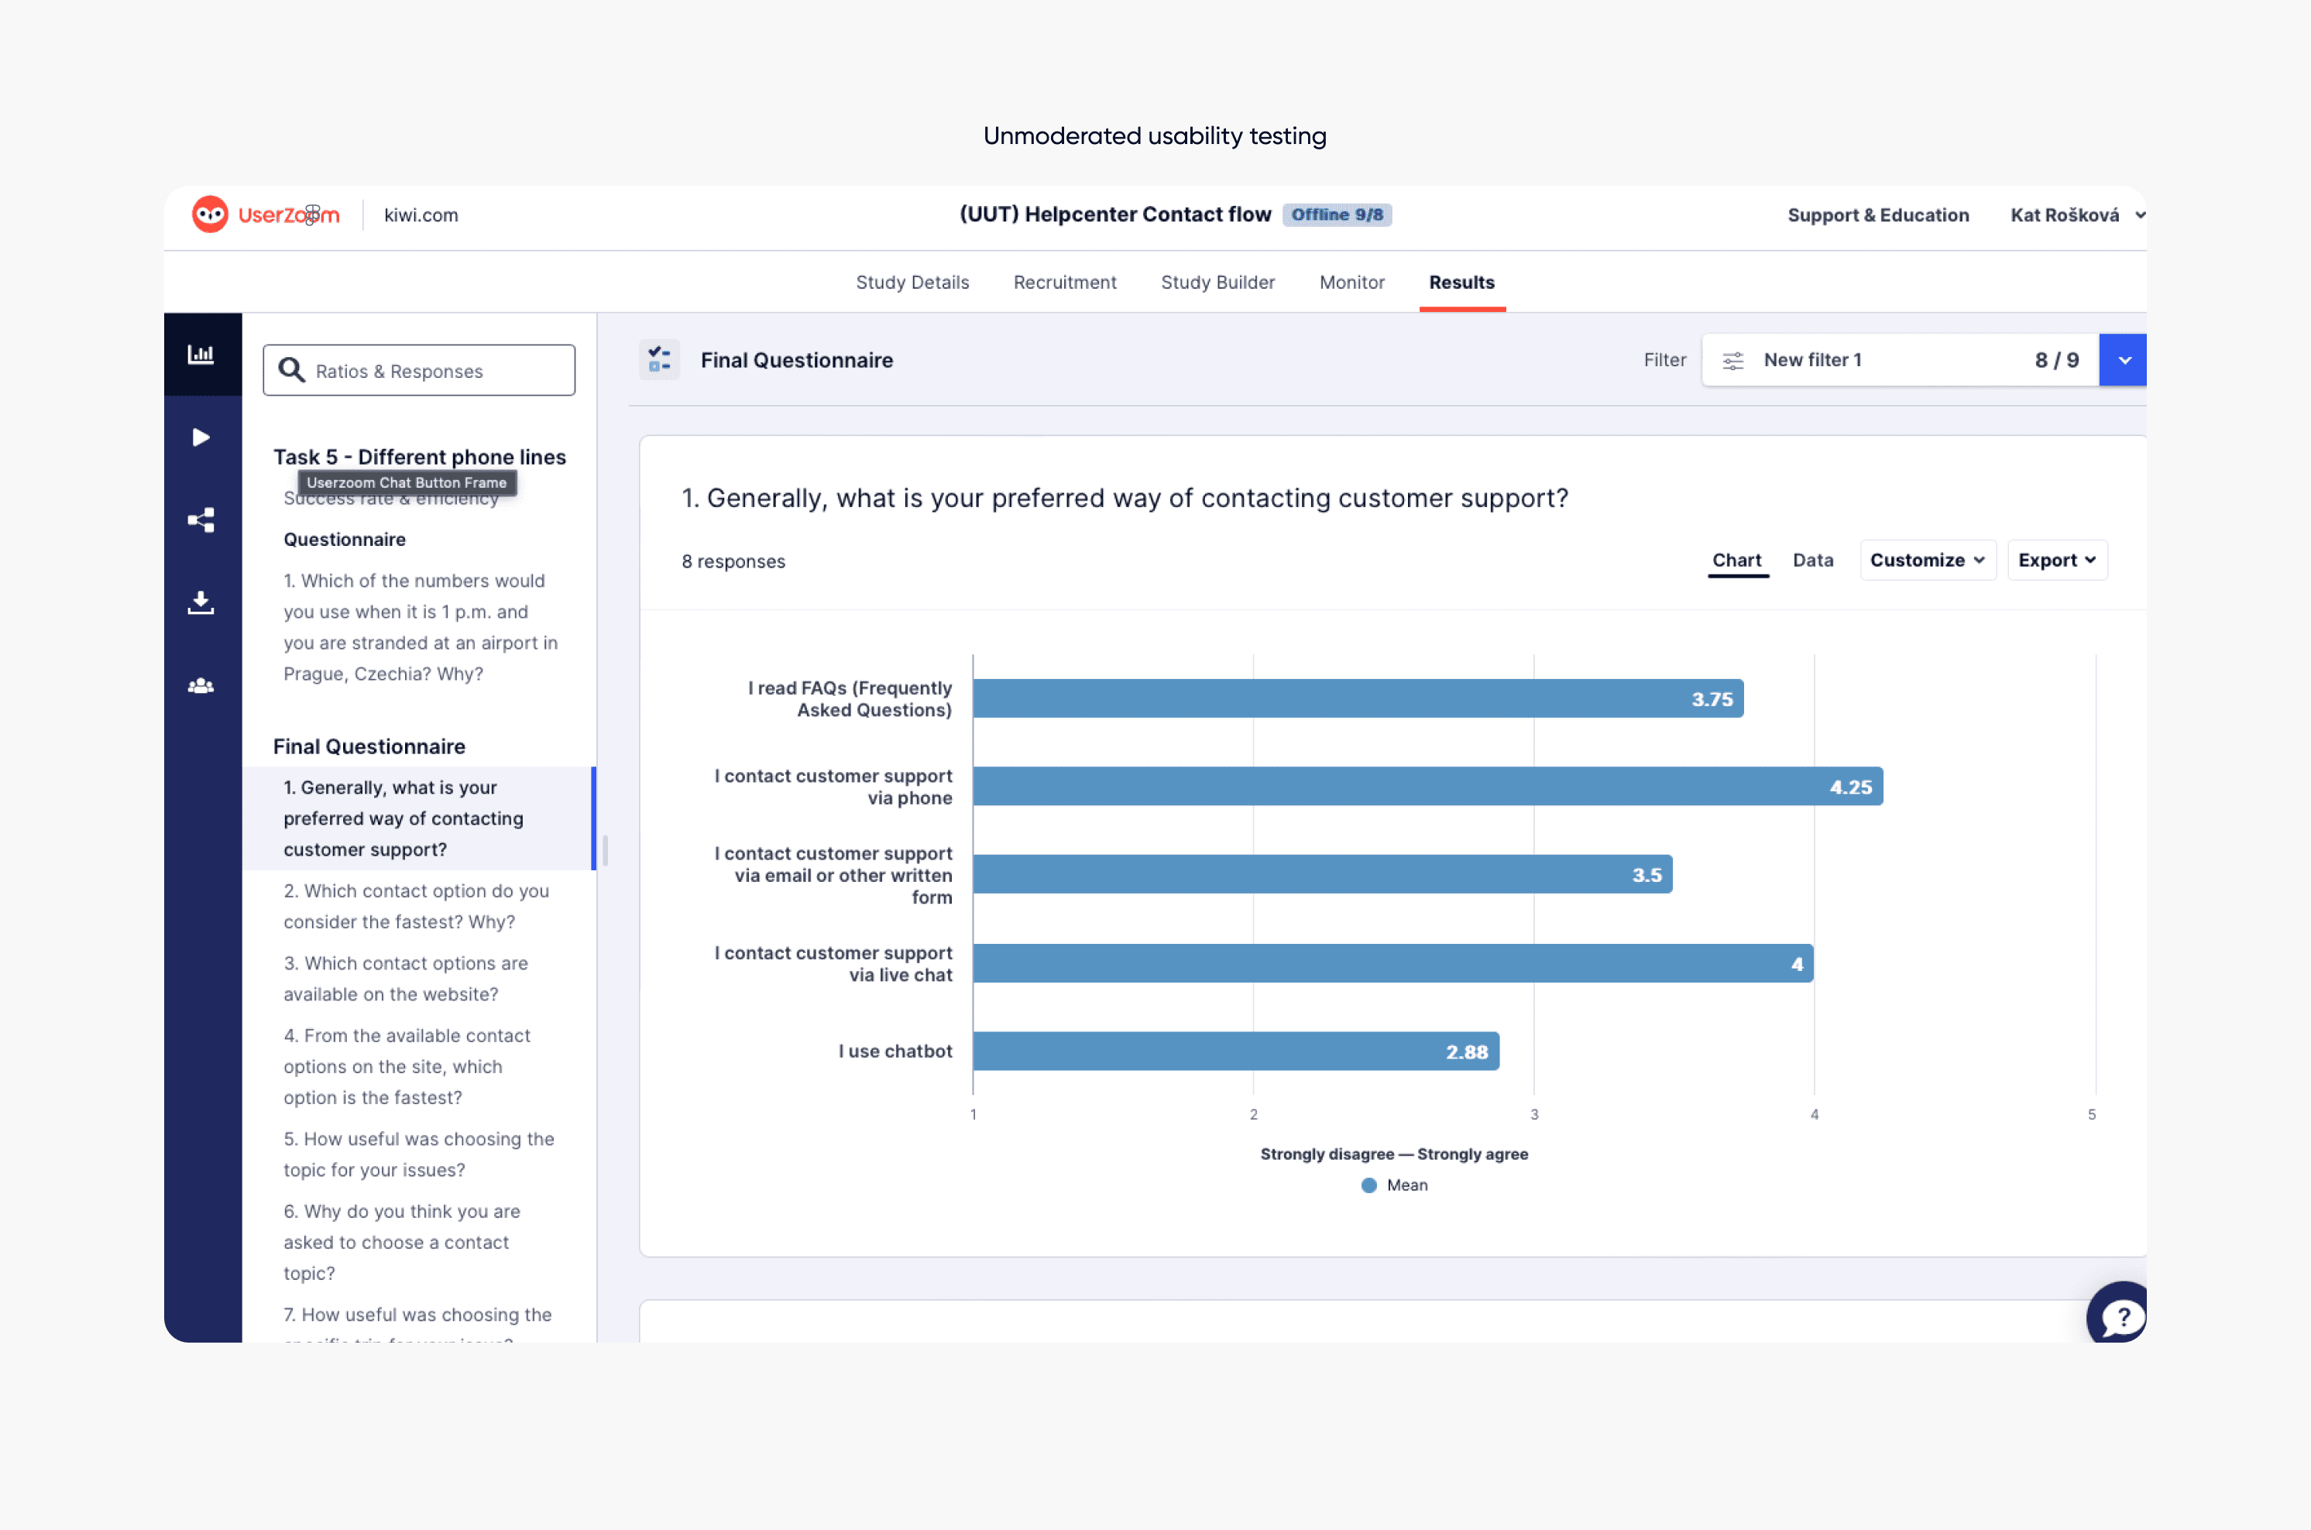Switch to the Data view tab

pos(1812,560)
